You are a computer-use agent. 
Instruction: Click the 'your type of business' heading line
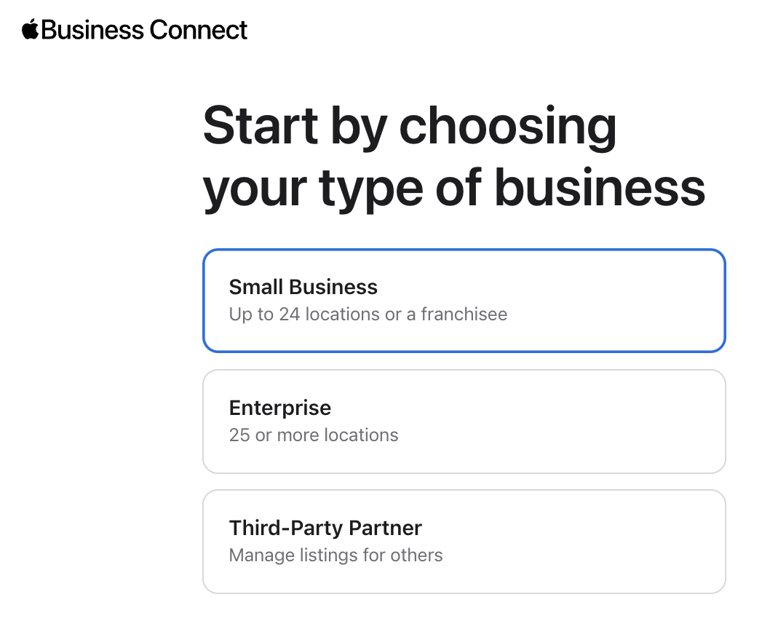coord(454,189)
